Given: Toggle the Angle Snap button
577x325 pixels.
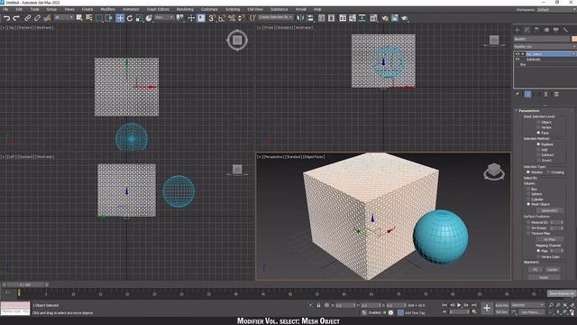Looking at the screenshot, I should (222, 18).
